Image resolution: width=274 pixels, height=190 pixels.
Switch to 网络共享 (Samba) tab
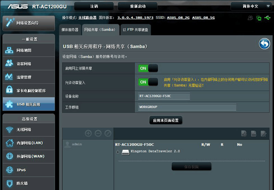[100, 30]
